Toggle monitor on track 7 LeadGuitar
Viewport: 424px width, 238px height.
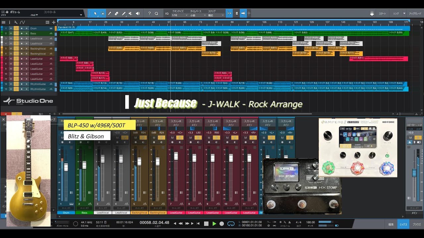pos(27,59)
